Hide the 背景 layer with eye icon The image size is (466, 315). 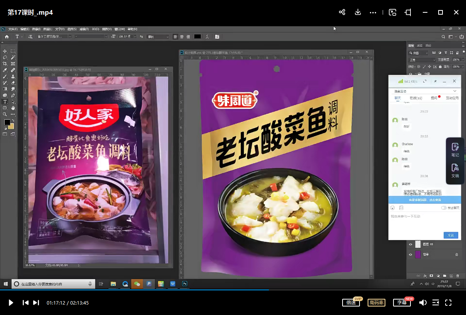(410, 254)
